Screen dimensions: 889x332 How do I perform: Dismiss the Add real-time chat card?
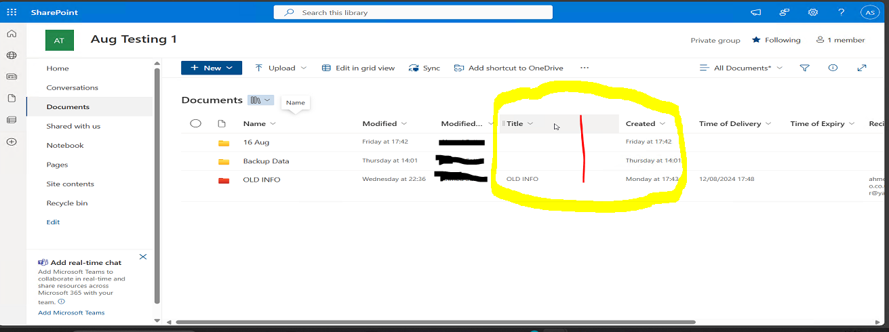click(143, 257)
